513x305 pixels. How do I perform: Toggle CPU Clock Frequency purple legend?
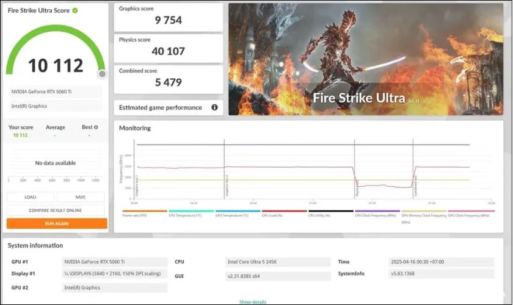(377, 213)
